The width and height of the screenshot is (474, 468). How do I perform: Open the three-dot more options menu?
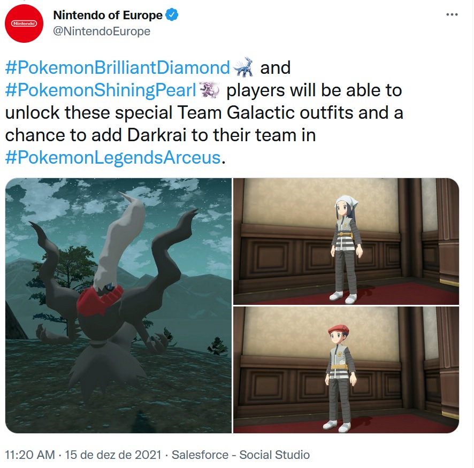point(452,14)
